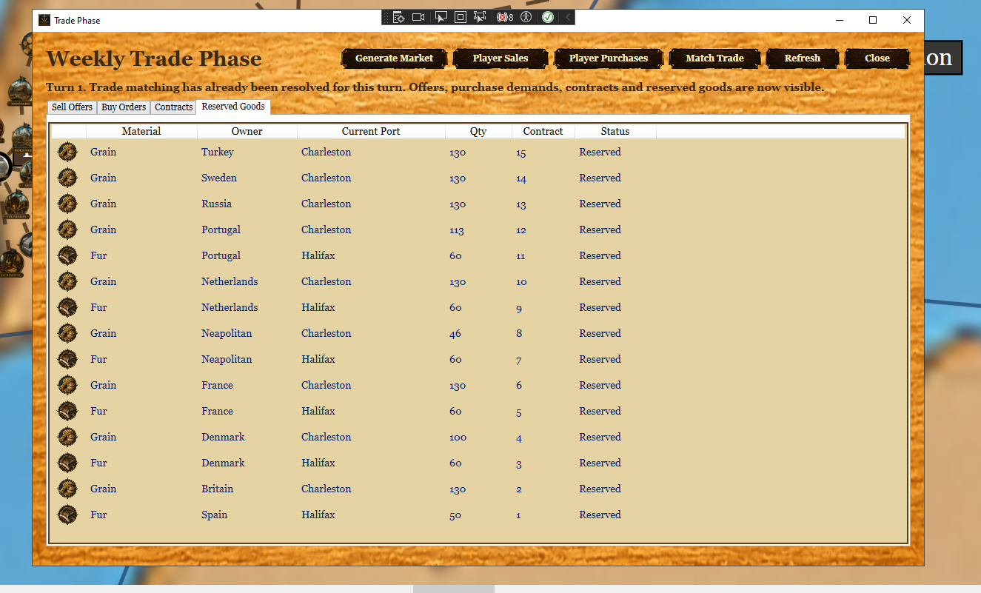Close the Weekly Trade Phase panel

[x=877, y=58]
